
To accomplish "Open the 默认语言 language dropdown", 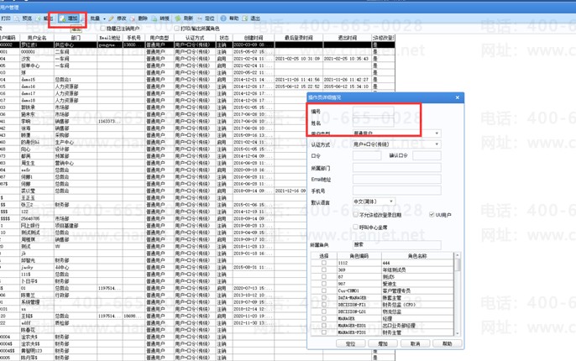I will 374,201.
